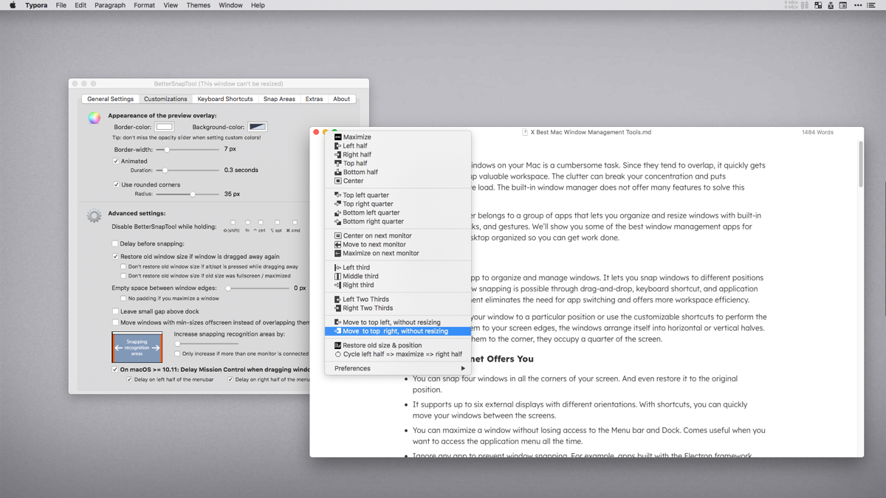886x498 pixels.
Task: Expand the Preferences submenu
Action: 397,368
